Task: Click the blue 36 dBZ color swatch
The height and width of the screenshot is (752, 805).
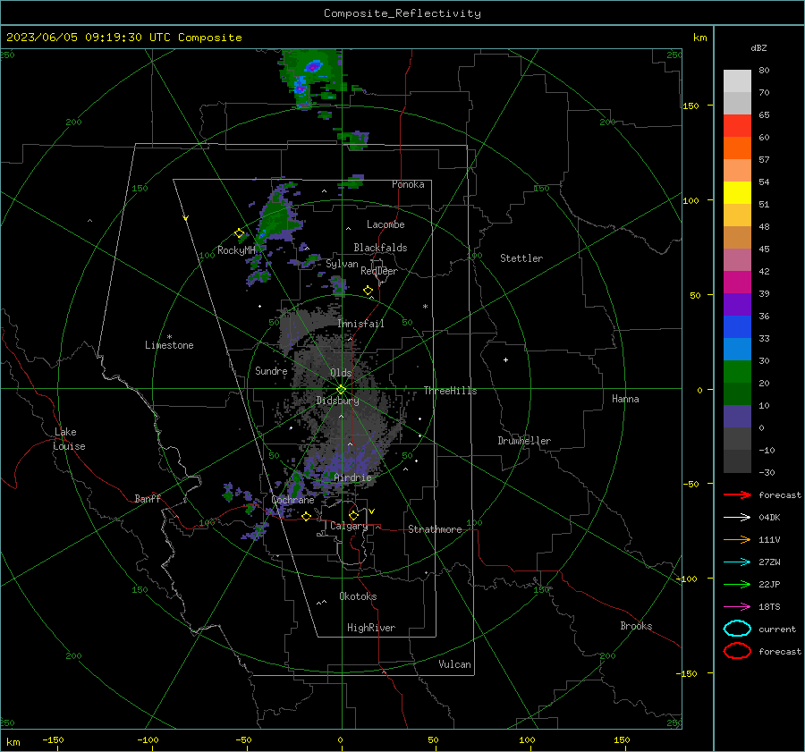Action: tap(737, 326)
